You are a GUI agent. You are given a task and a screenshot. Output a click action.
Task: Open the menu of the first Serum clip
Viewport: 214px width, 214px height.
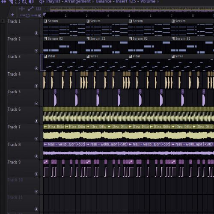click(x=46, y=21)
